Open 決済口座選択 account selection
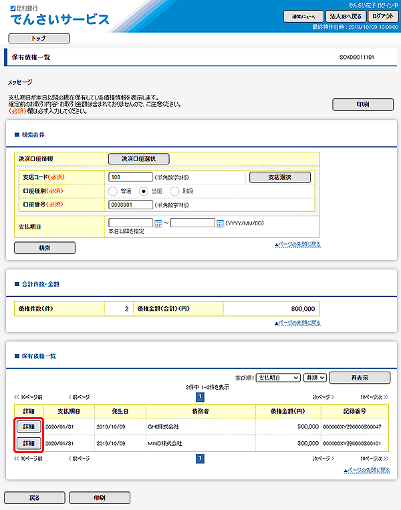Screen dimensions: 401x510 coord(138,159)
